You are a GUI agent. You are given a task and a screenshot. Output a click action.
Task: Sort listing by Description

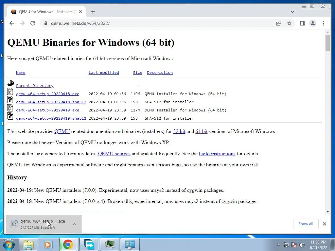[x=160, y=73]
